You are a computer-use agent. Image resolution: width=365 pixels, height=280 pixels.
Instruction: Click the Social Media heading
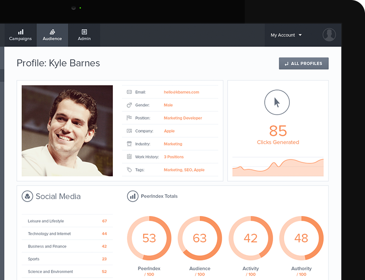(x=58, y=197)
